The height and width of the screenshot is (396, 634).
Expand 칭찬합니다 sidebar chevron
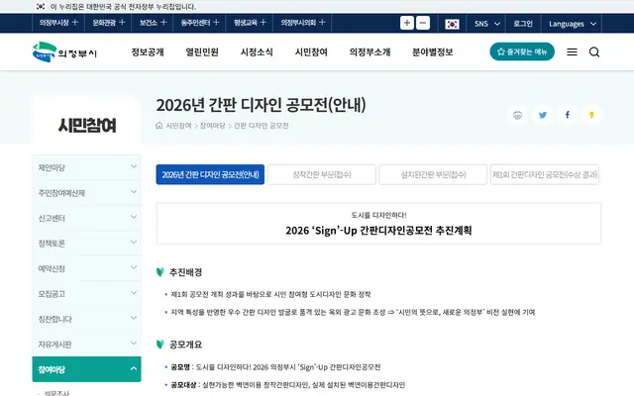[134, 318]
